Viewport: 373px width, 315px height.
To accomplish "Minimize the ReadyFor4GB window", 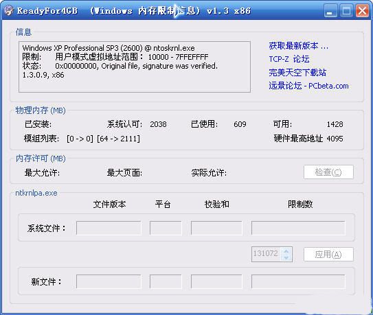I will pyautogui.click(x=330, y=11).
